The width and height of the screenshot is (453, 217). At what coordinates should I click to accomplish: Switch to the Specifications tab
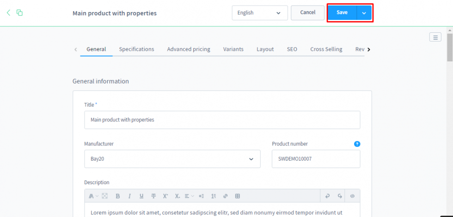click(x=136, y=49)
